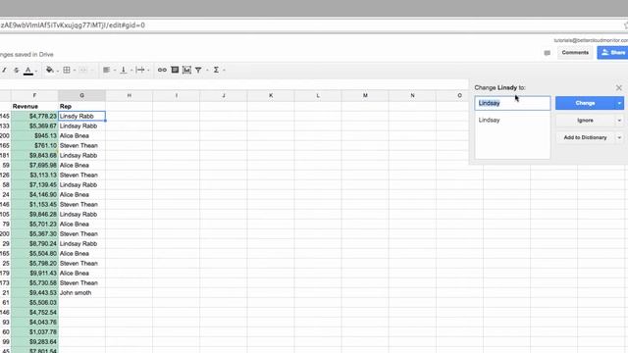Open the borders tool
628x353 pixels.
click(67, 70)
